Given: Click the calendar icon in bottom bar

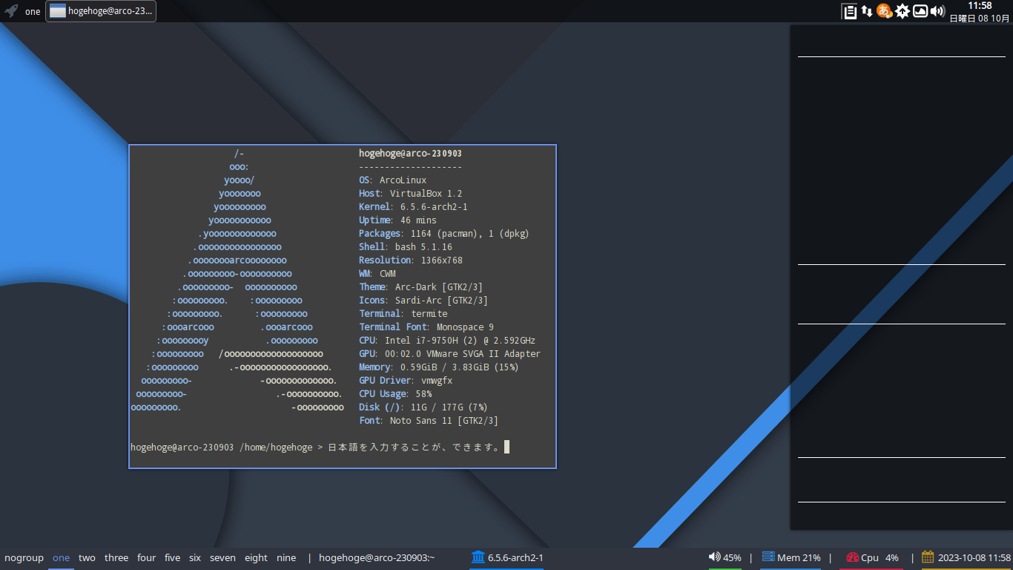Looking at the screenshot, I should click(928, 557).
